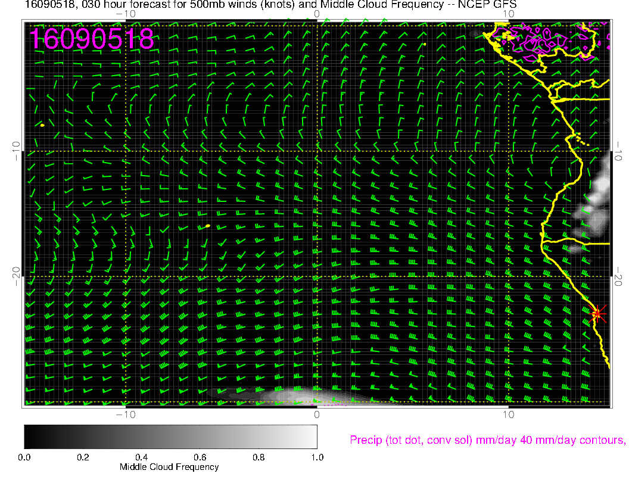Click the yellow island dot at far left
This screenshot has width=629, height=486.
point(42,125)
